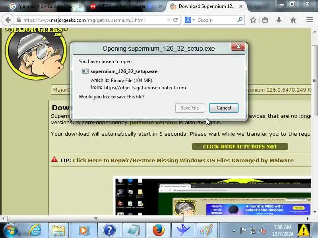The height and width of the screenshot is (238, 318).
Task: Open the URL history dropdown arrow
Action: (169, 20)
